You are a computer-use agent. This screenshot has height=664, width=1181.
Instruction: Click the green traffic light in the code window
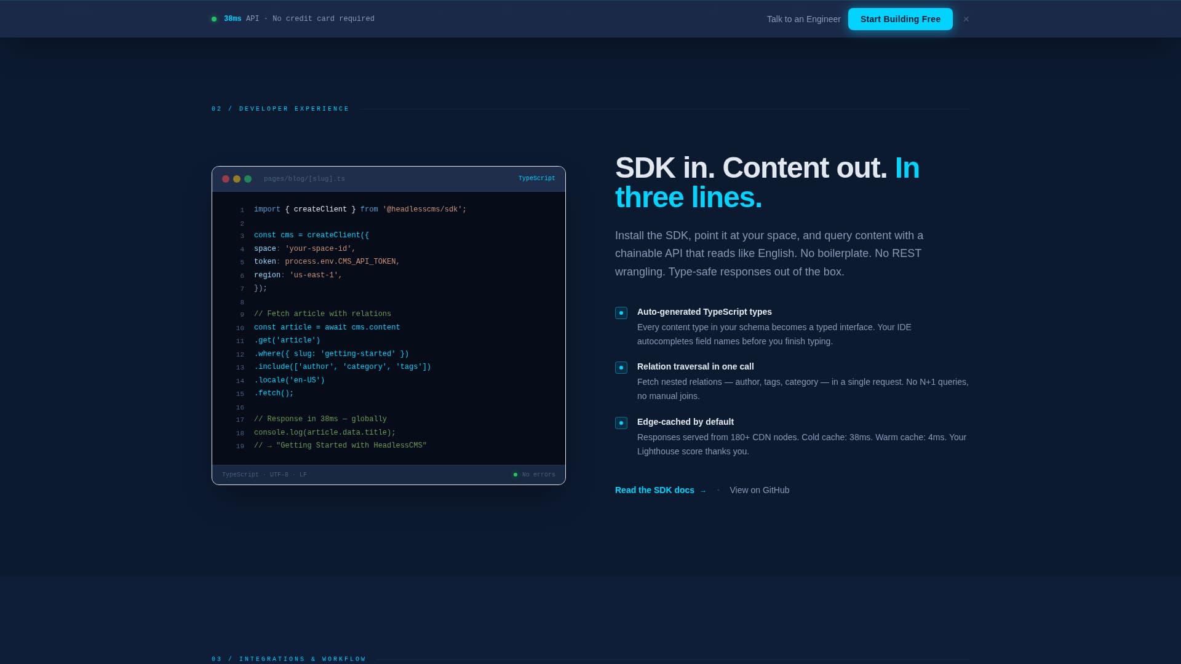[247, 179]
